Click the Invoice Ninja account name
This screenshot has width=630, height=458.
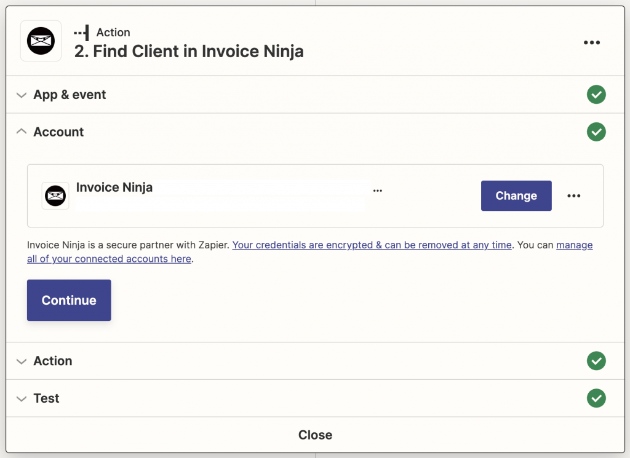(114, 188)
